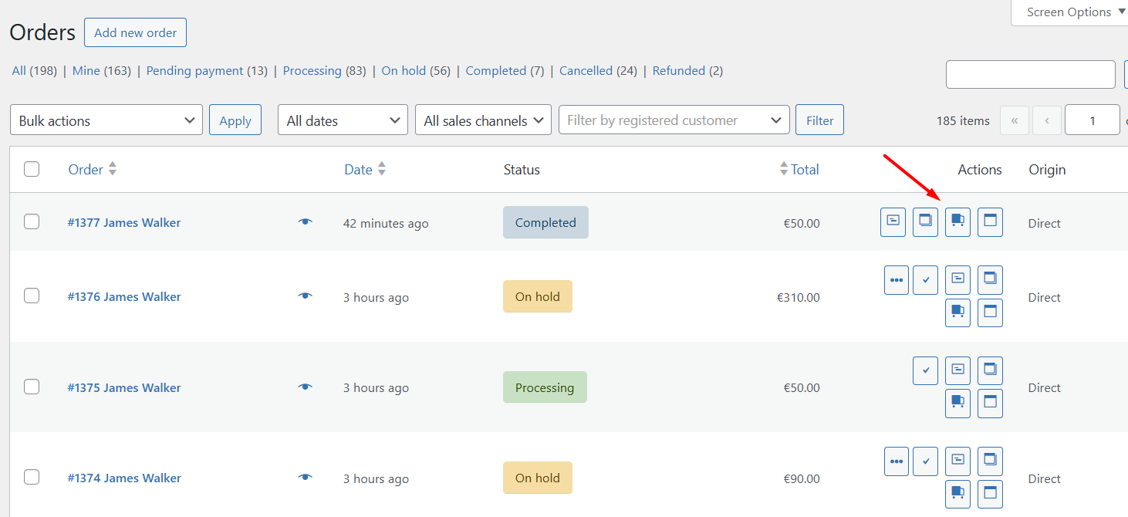1128x517 pixels.
Task: Click the order search input field
Action: tap(1030, 75)
